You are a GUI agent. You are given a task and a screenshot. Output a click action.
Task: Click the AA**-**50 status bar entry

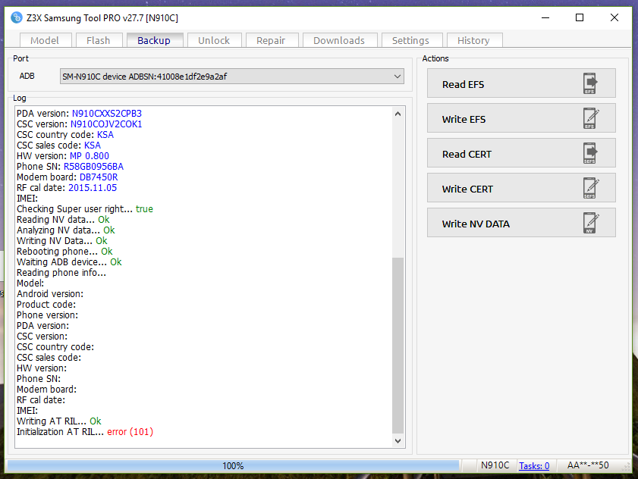pos(588,465)
